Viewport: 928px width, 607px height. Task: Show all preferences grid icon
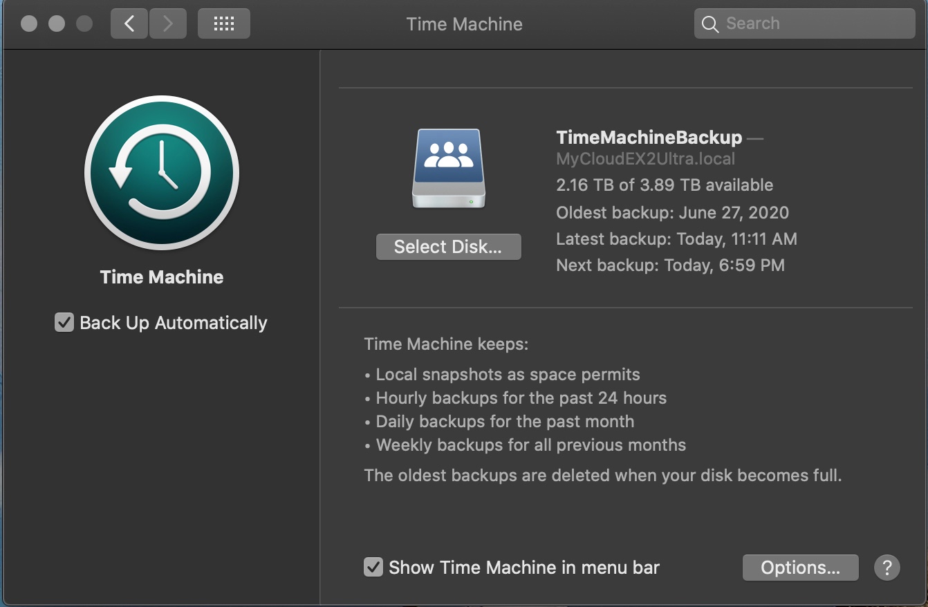(x=224, y=24)
